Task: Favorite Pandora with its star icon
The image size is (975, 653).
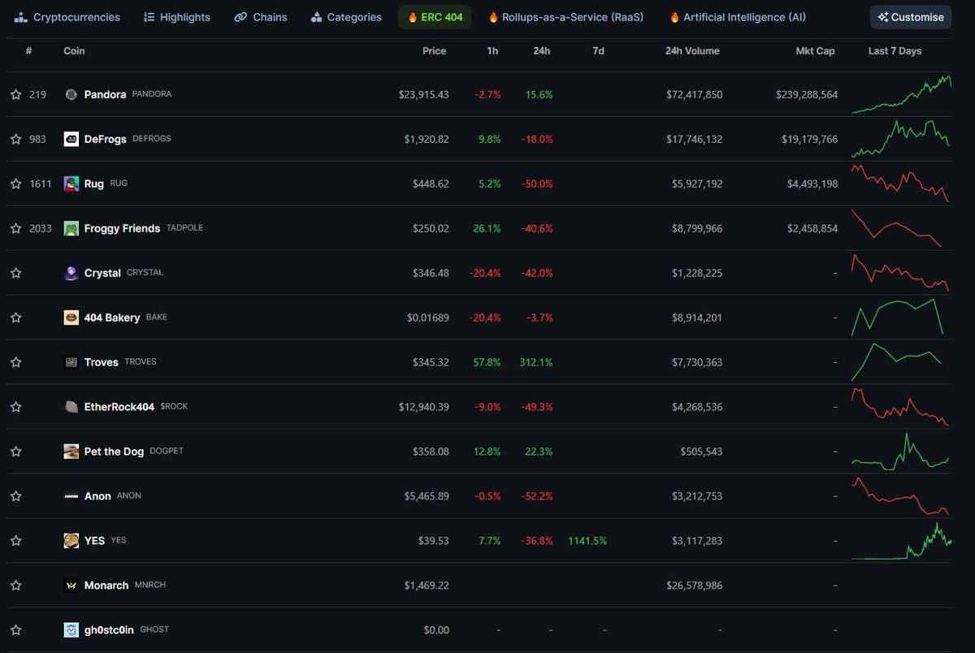Action: (x=15, y=94)
